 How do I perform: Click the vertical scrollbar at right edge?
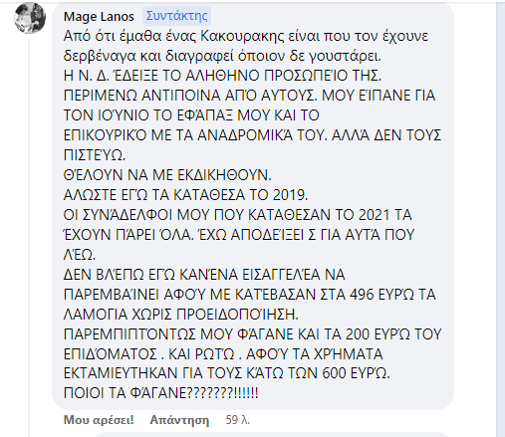point(500,219)
